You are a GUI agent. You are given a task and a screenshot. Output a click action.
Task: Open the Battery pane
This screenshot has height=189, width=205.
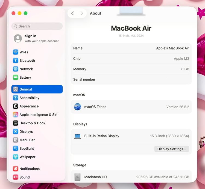pos(37,78)
